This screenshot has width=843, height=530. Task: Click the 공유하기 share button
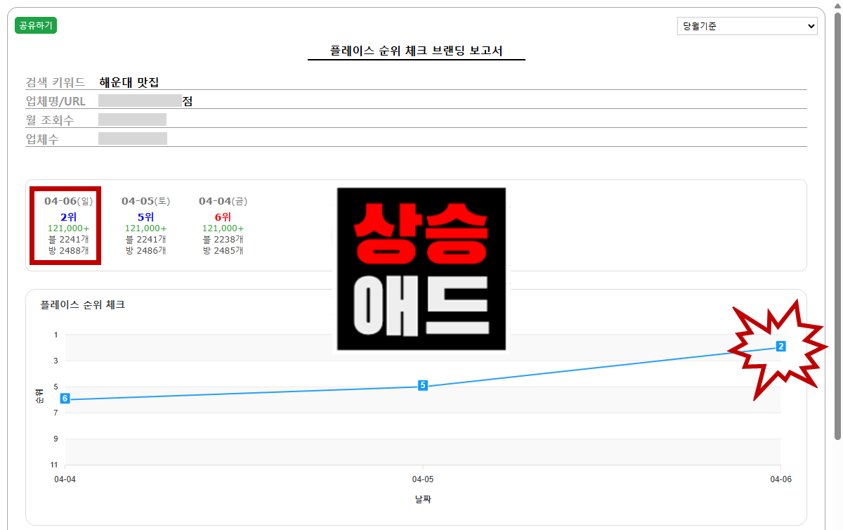(35, 25)
